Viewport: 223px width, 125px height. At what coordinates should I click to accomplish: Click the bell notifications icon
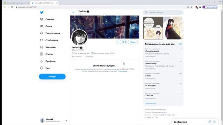tap(41, 33)
